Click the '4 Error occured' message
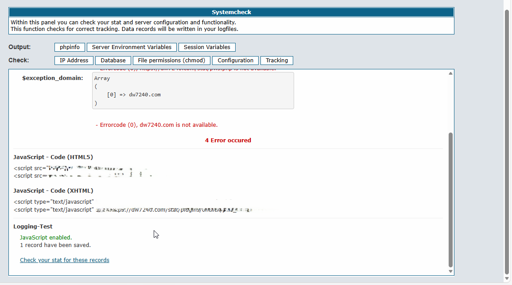This screenshot has height=285, width=512. (x=228, y=141)
